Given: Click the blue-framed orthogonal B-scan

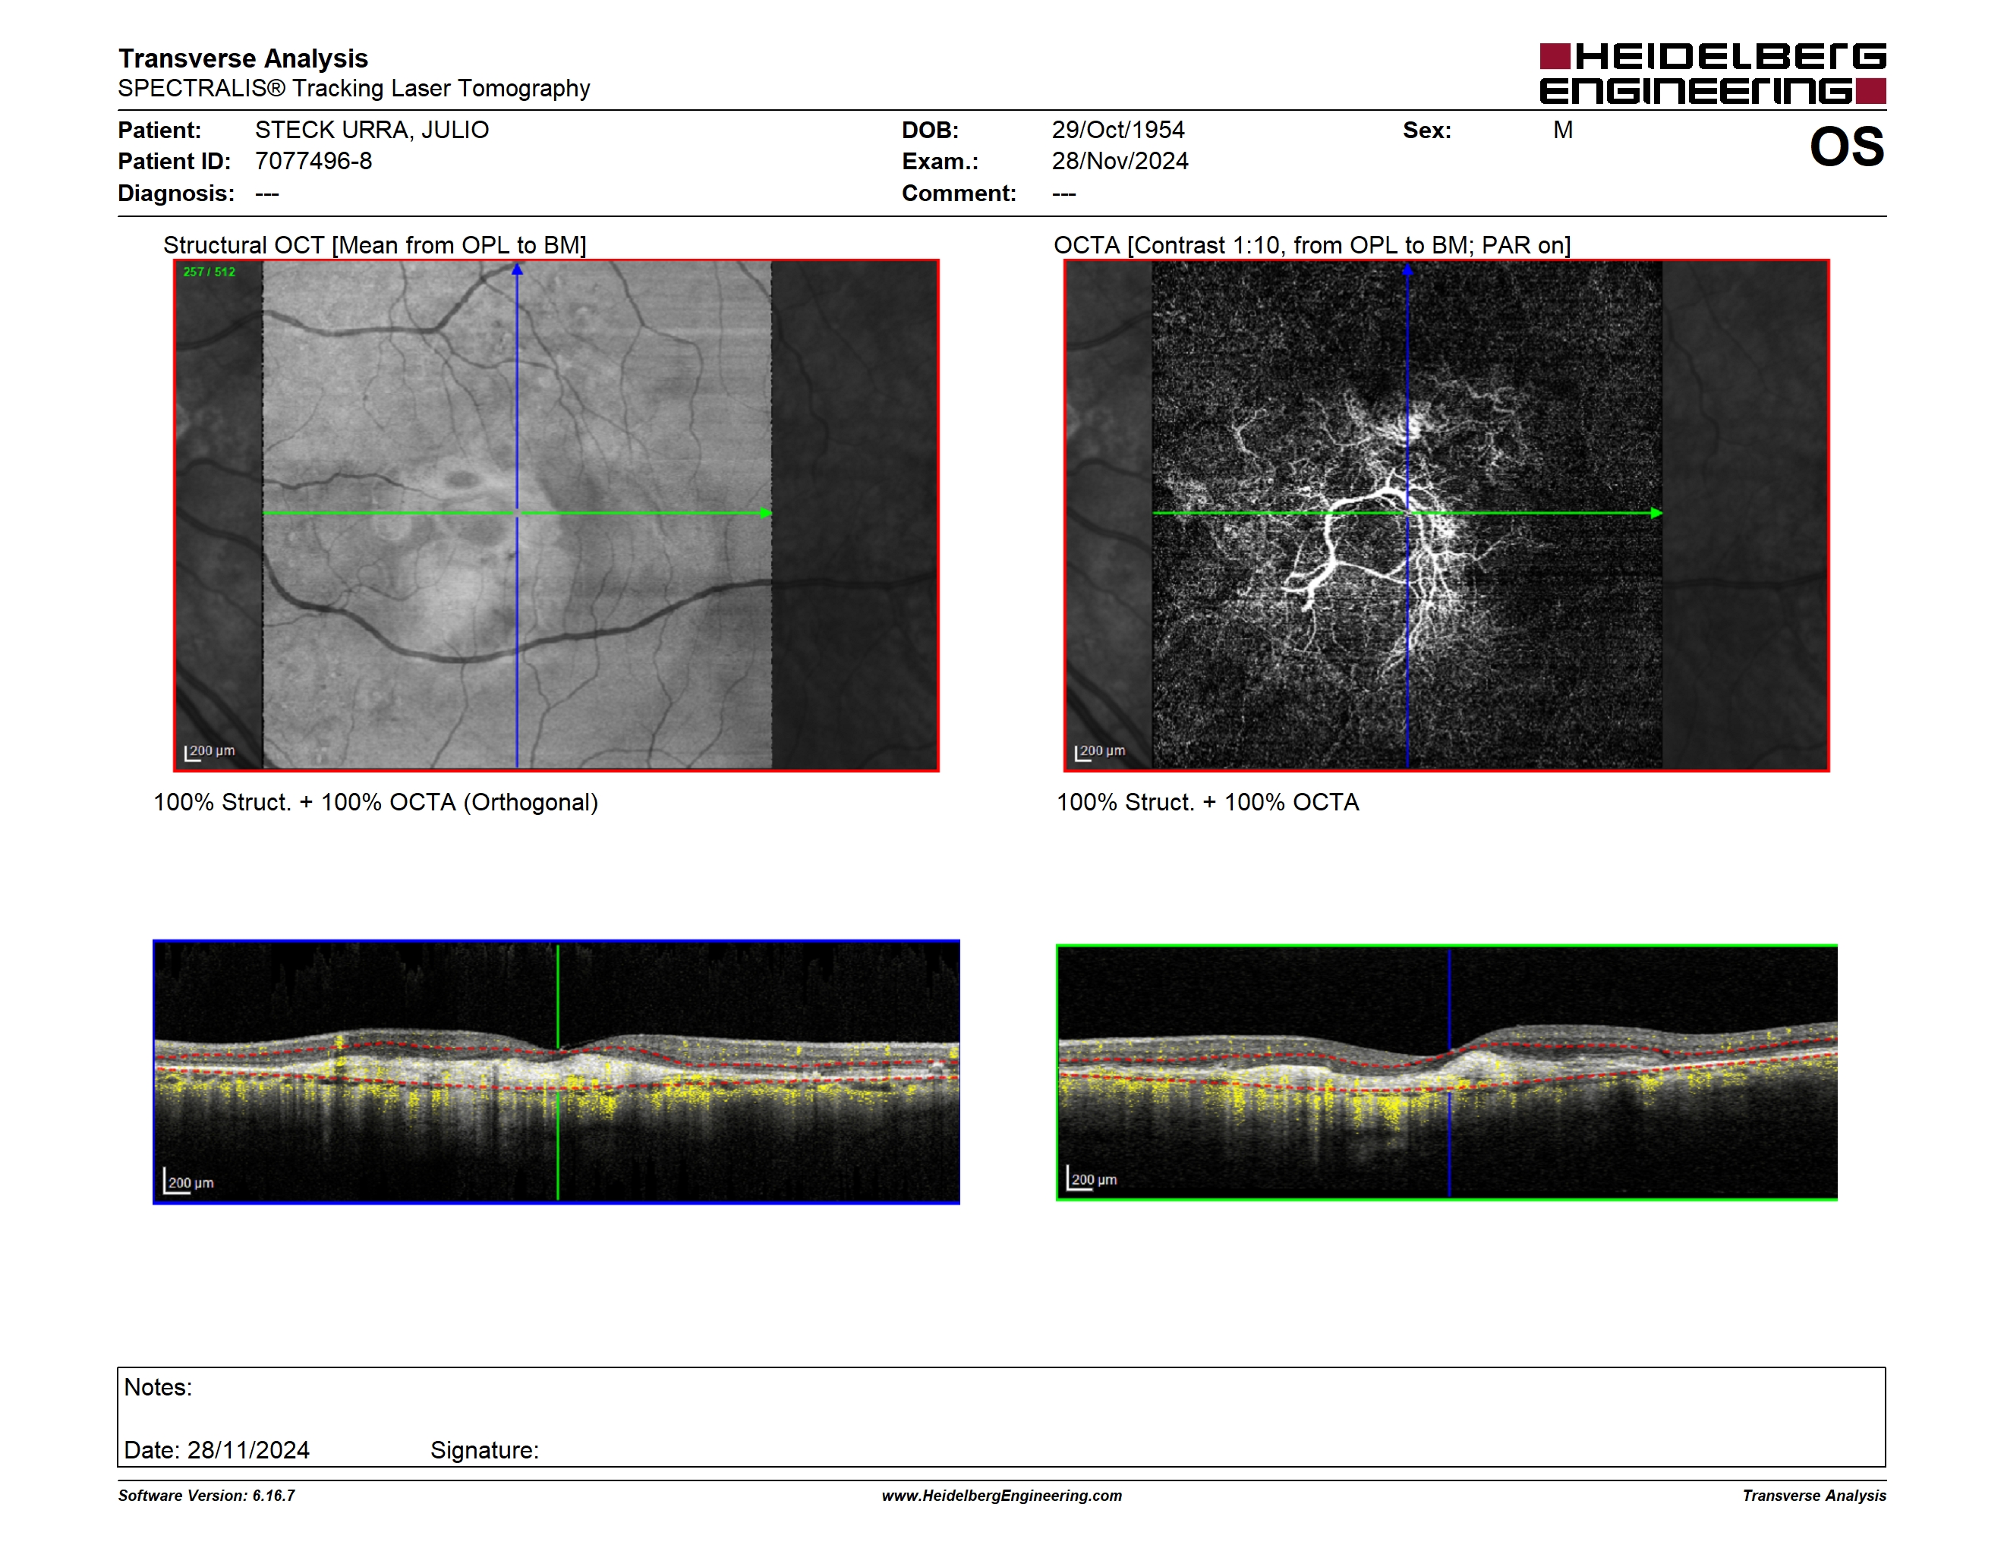Looking at the screenshot, I should 556,1071.
